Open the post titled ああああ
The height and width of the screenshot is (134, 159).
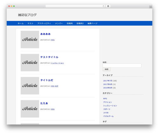[x=45, y=34]
